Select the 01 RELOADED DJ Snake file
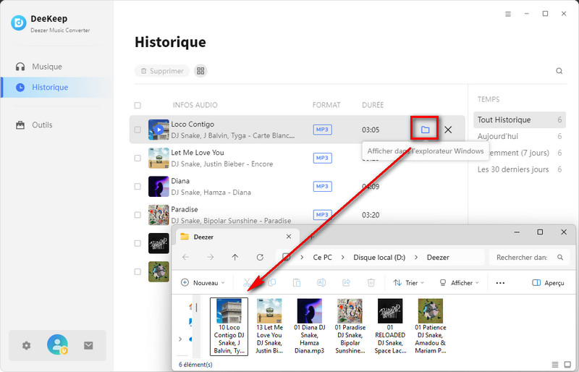Viewport: 579px width, 372px height. pyautogui.click(x=390, y=326)
